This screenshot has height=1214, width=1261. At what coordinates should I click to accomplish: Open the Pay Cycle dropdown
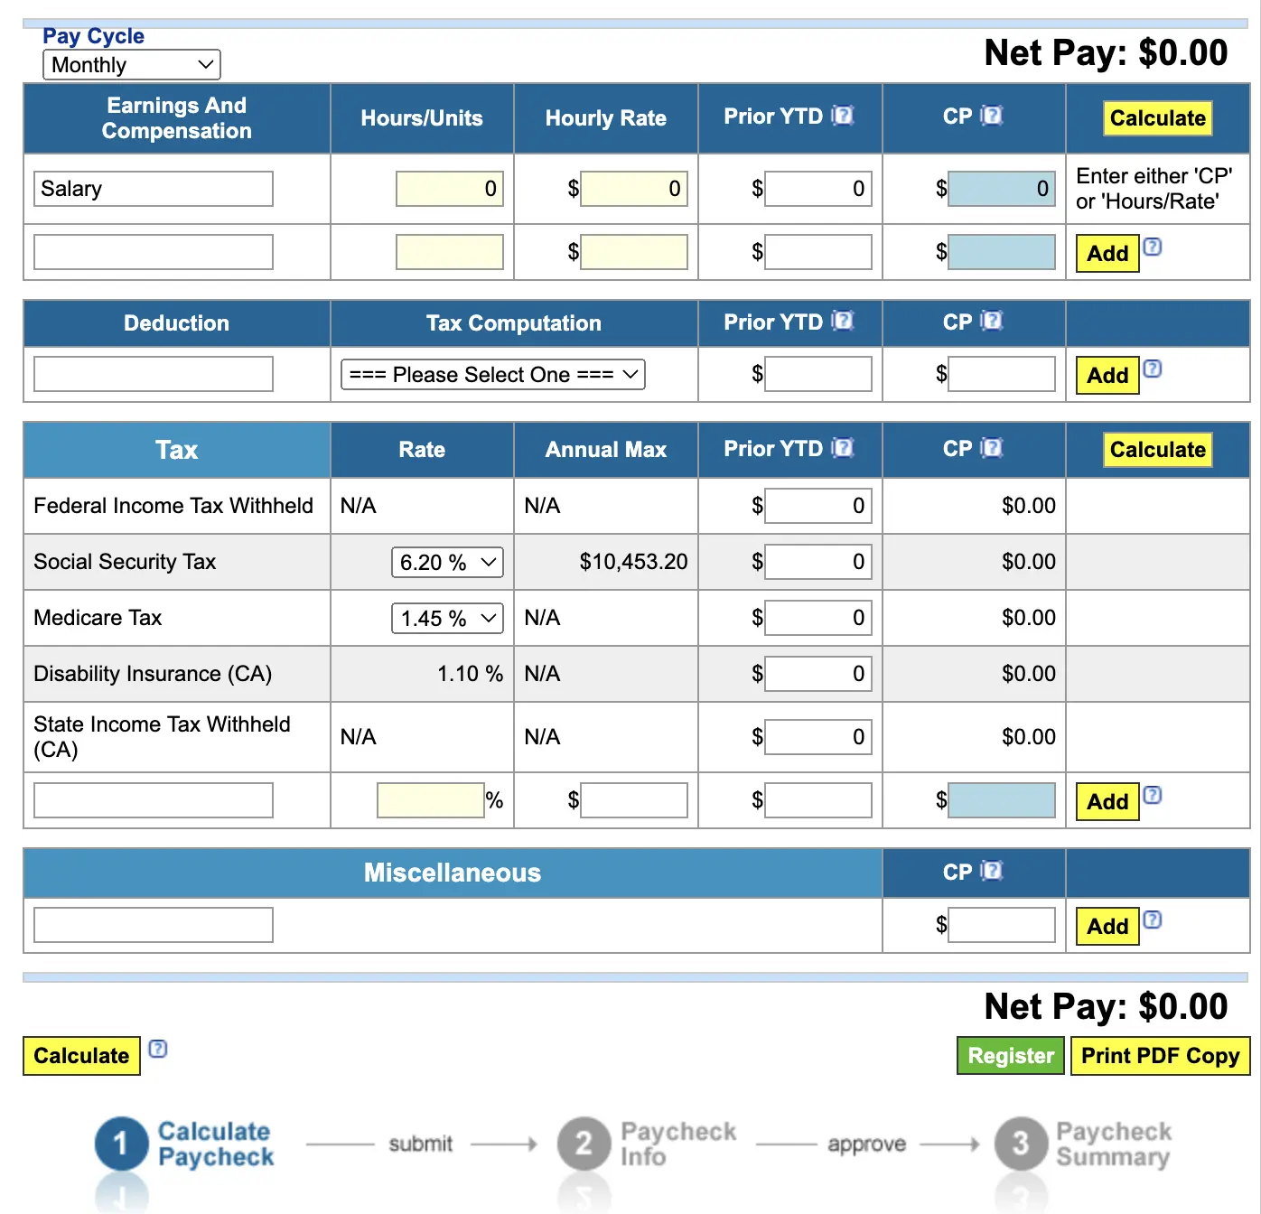coord(131,64)
